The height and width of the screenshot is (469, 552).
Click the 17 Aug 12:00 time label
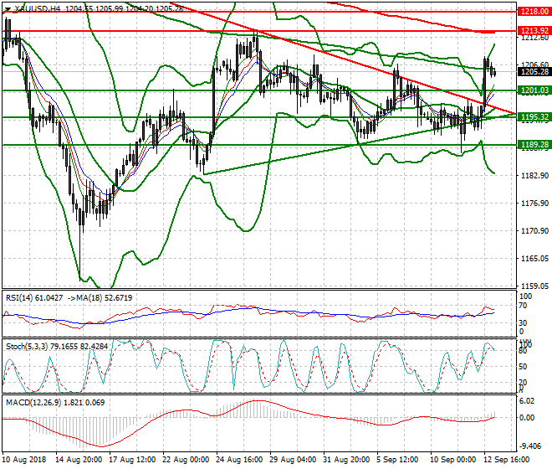coord(132,460)
